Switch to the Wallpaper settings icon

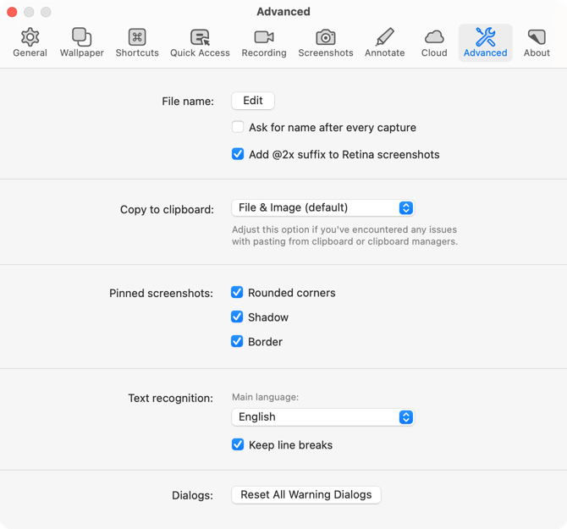[82, 37]
